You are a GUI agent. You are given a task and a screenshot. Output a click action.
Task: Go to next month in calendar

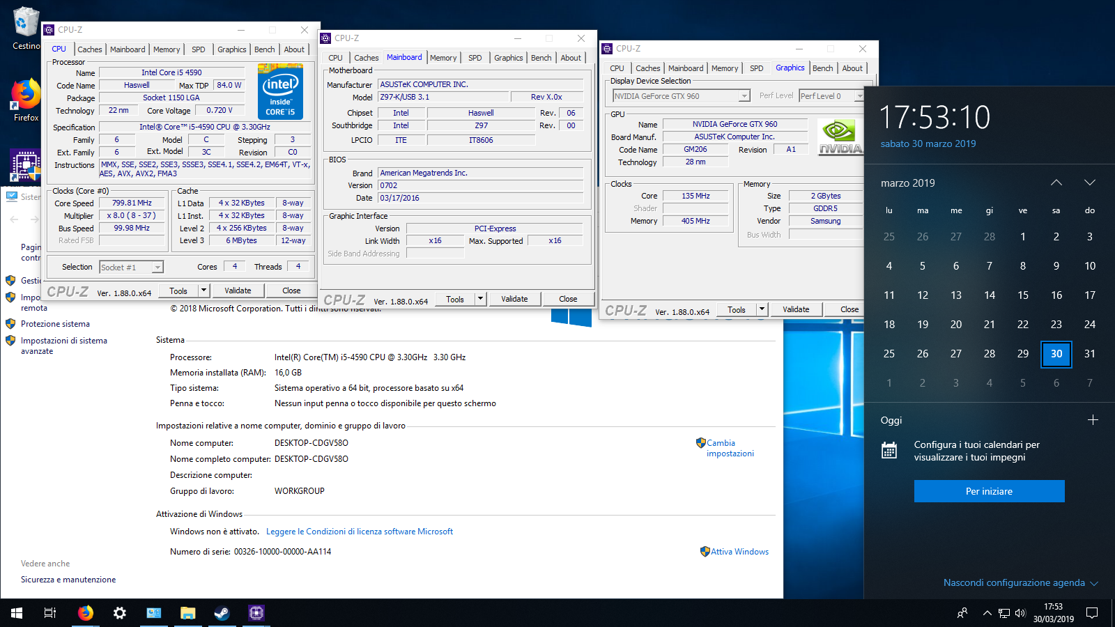pos(1090,183)
